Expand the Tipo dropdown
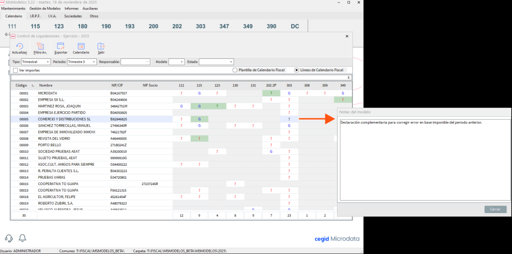512x254 pixels. (x=48, y=62)
